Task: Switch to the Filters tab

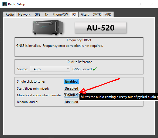Action: point(85,15)
